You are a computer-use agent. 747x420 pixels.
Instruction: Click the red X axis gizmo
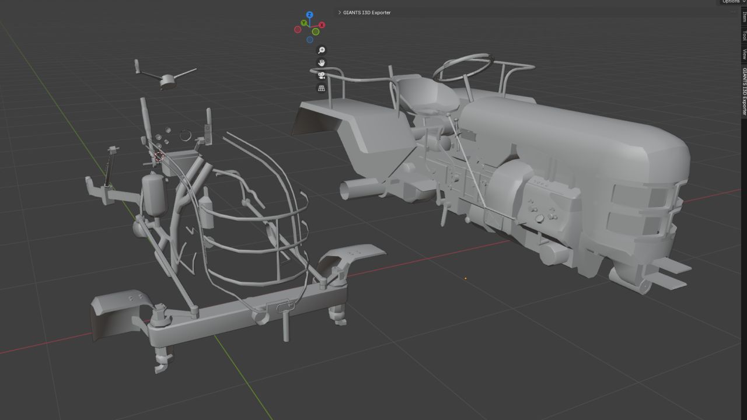coord(322,25)
